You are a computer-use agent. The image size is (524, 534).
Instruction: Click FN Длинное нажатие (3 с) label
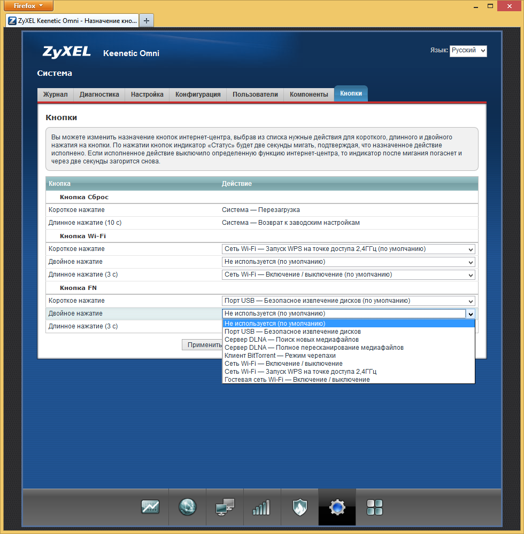[x=83, y=326]
